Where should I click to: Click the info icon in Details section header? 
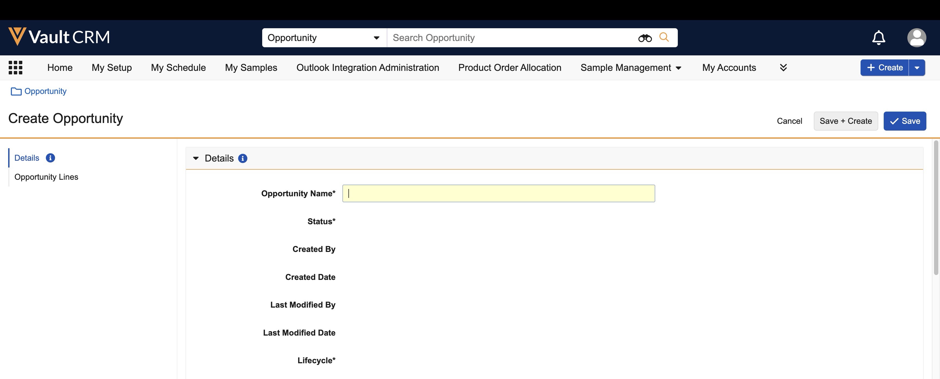click(x=243, y=158)
